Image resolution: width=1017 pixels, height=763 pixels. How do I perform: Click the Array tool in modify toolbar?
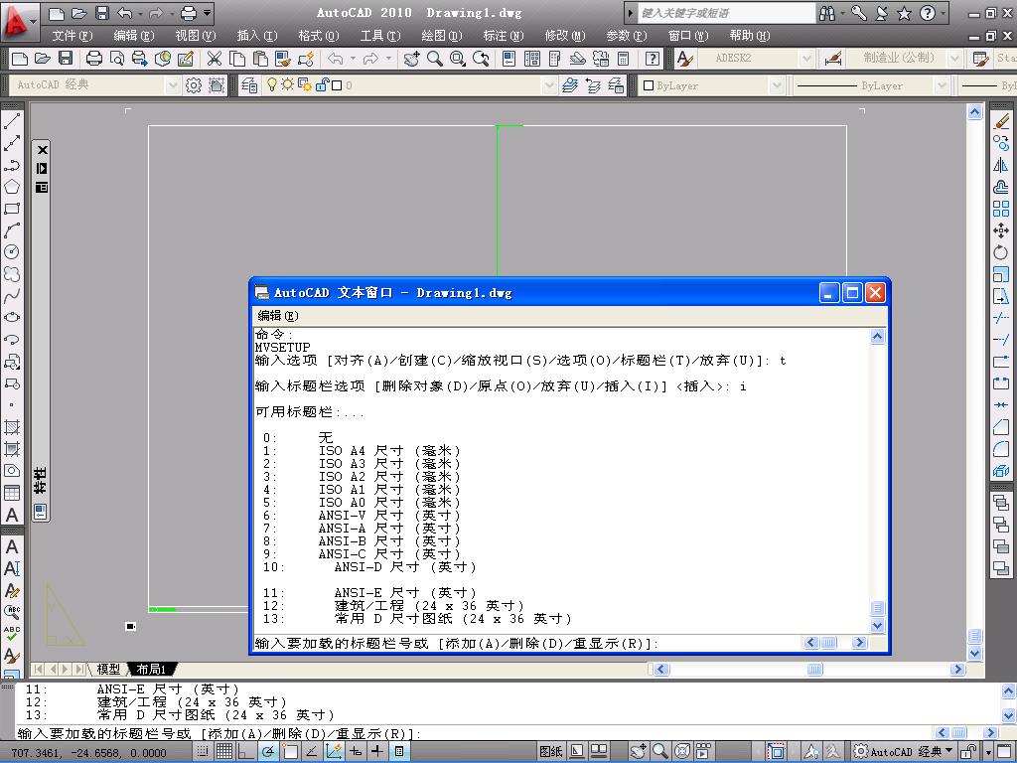coord(1001,209)
